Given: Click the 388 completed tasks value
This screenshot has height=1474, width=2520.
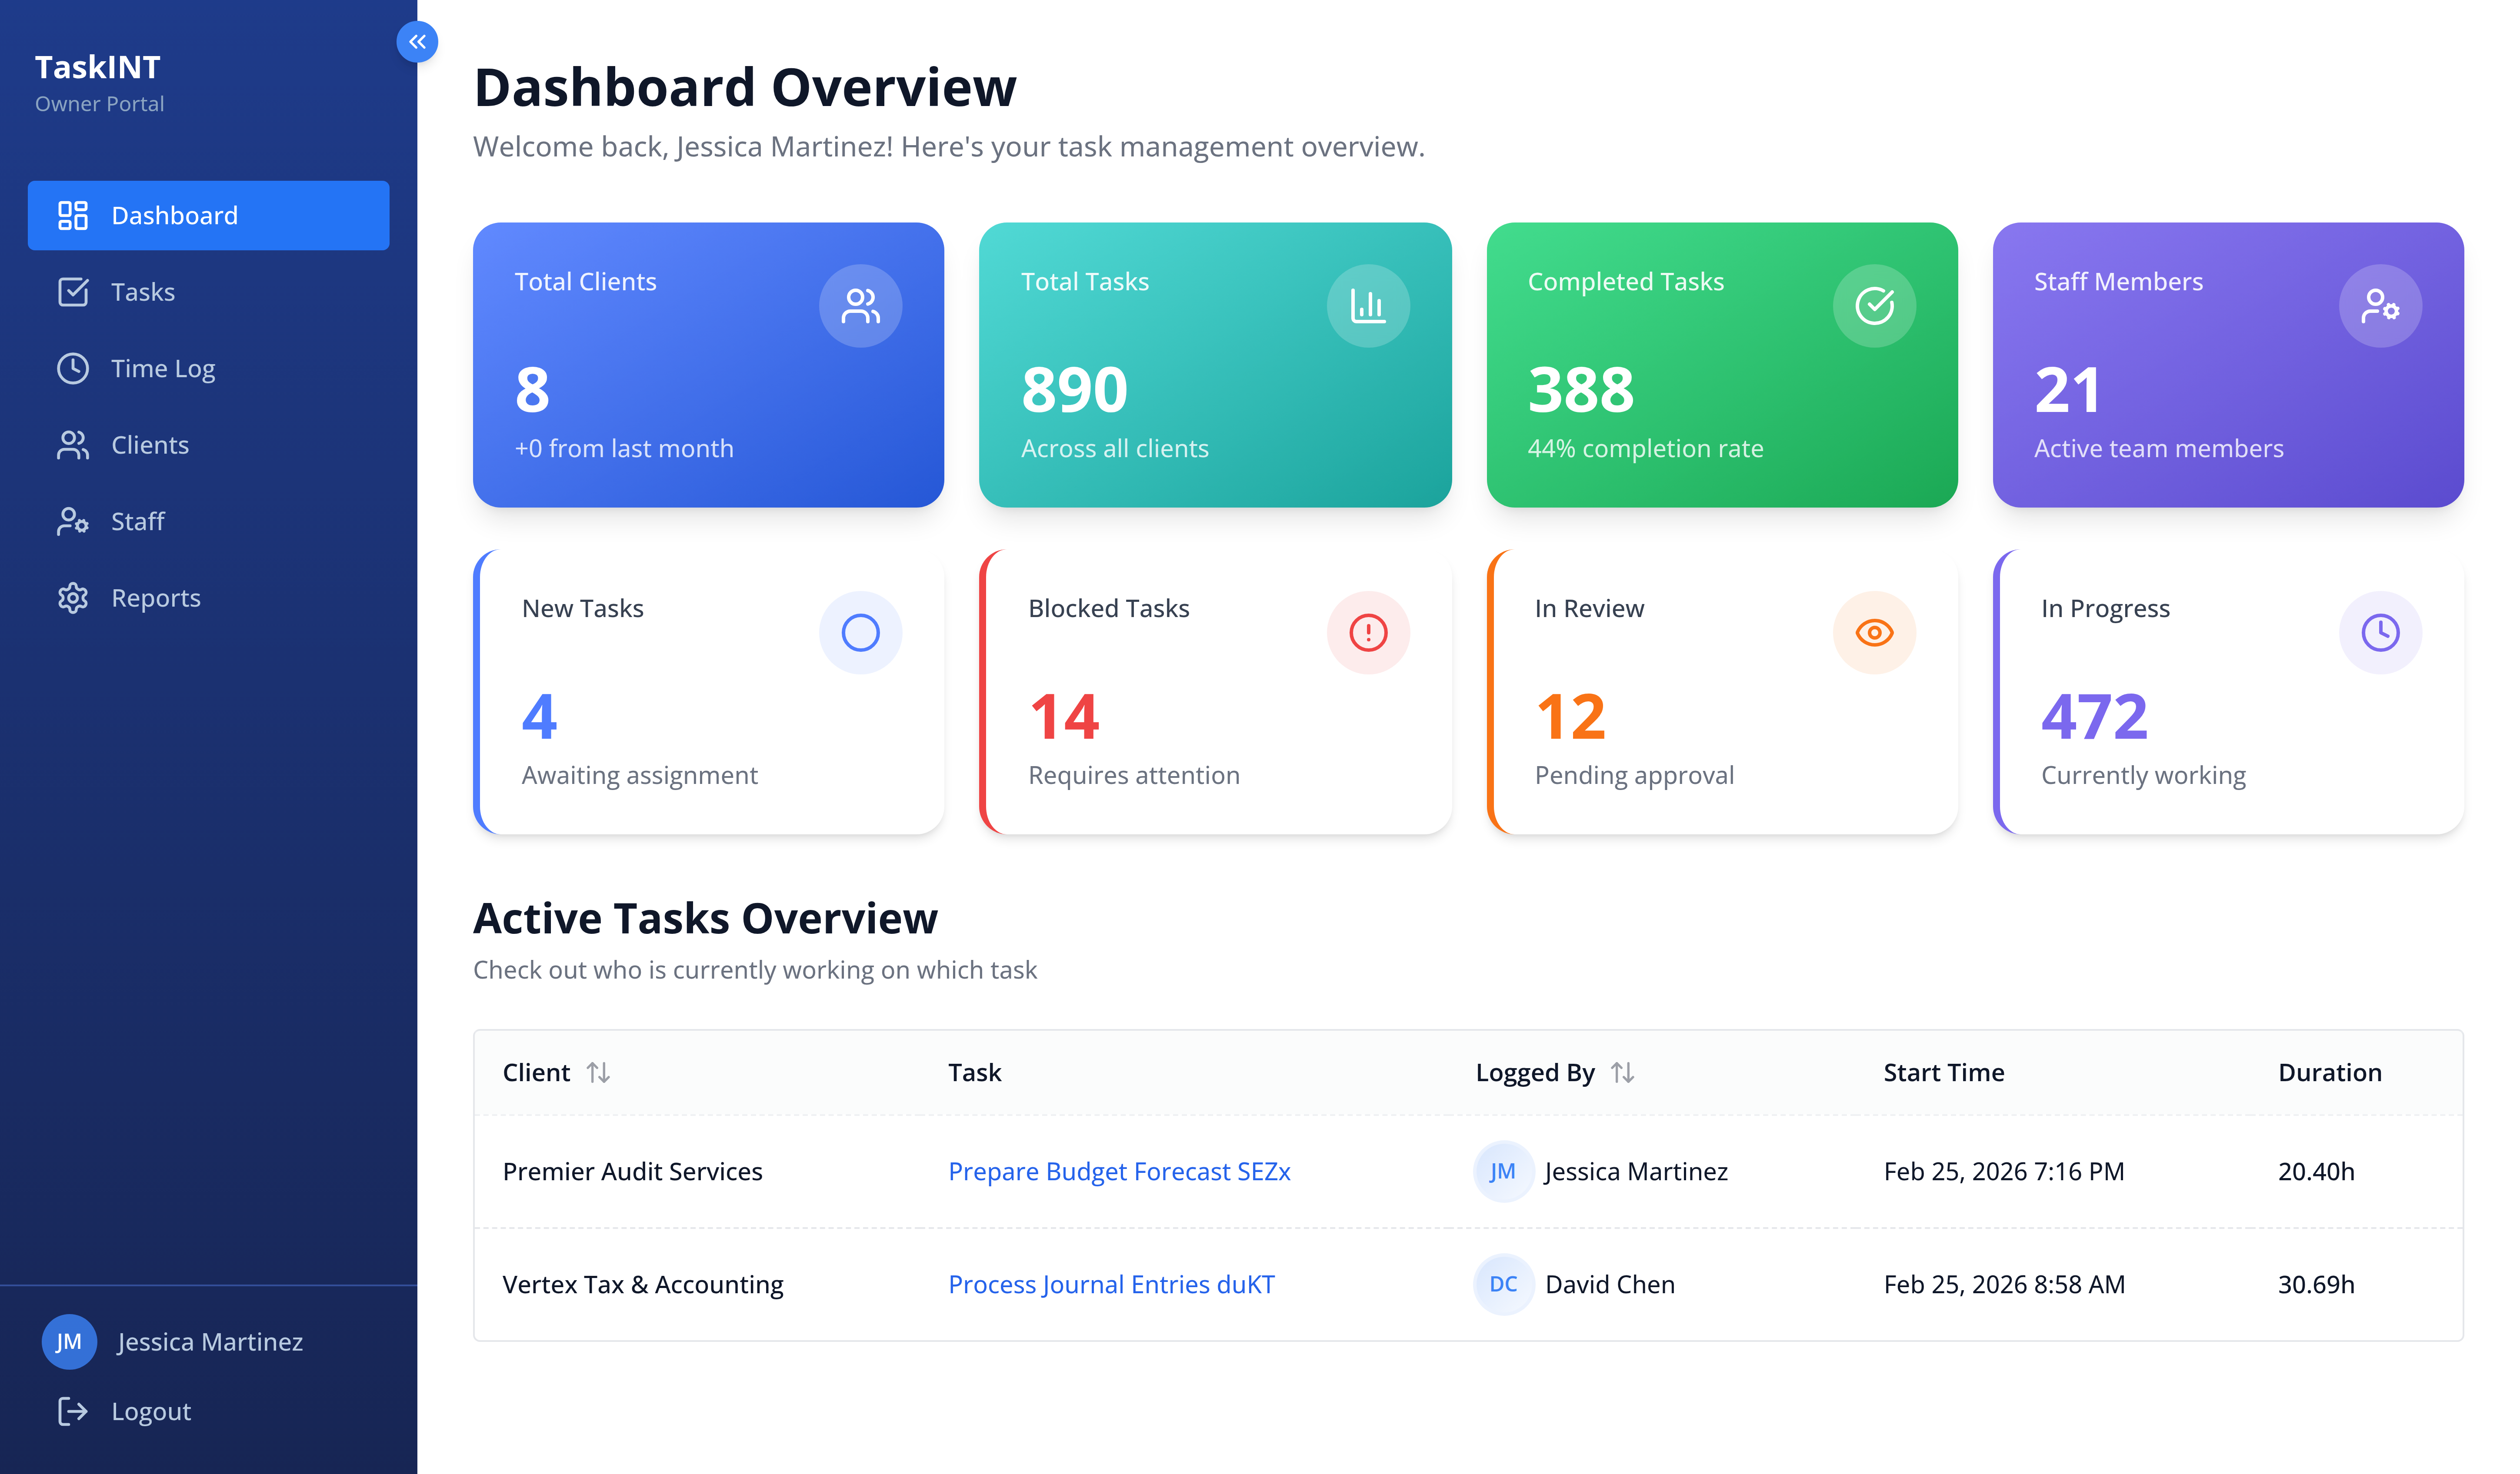Looking at the screenshot, I should (1580, 390).
